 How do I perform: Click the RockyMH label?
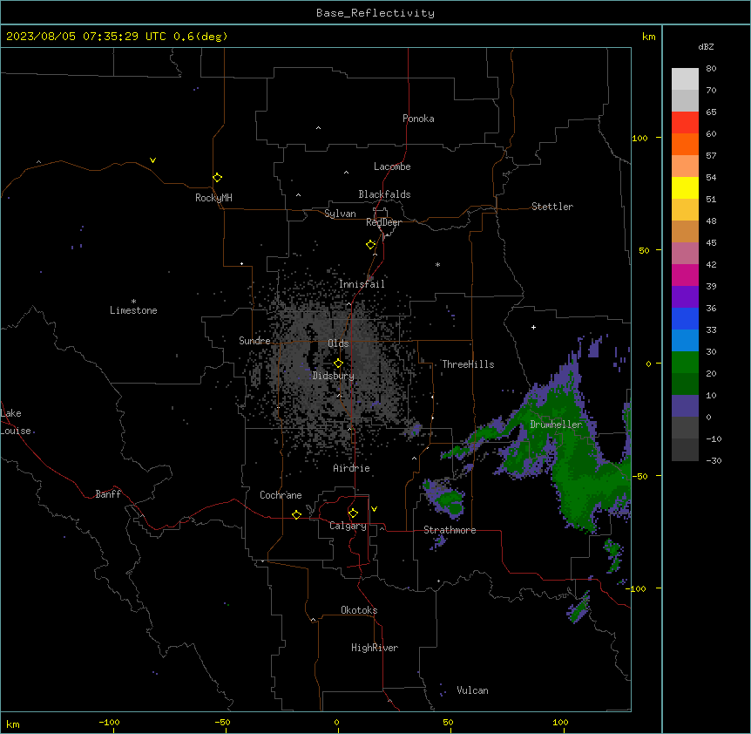213,198
